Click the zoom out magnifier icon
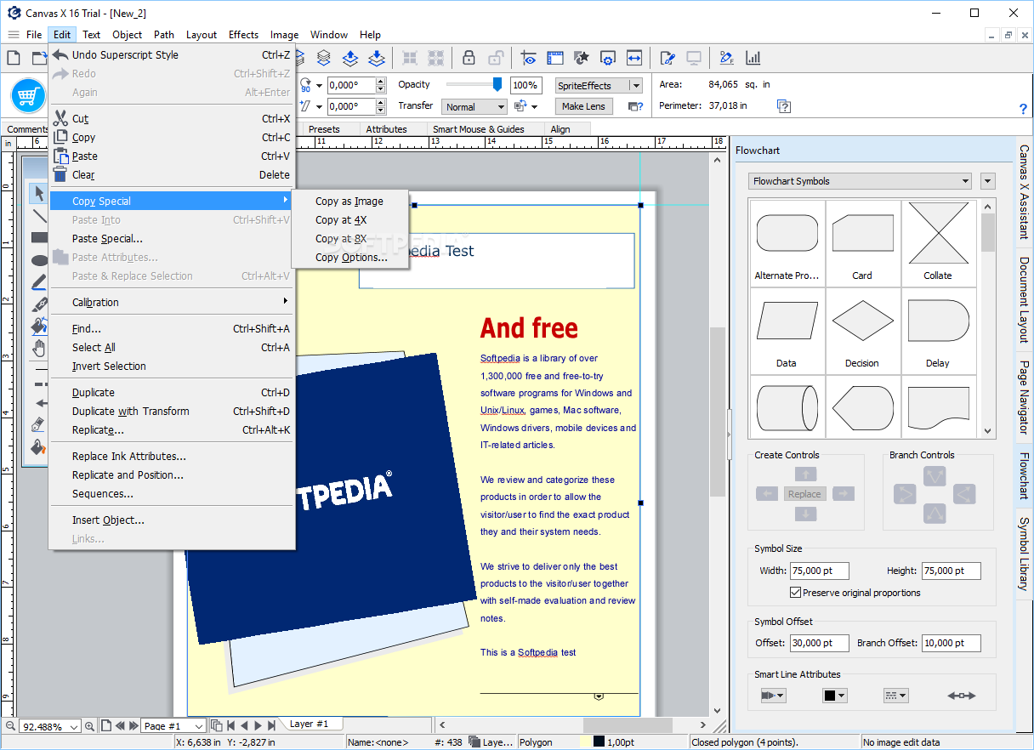1034x750 pixels. 10,726
